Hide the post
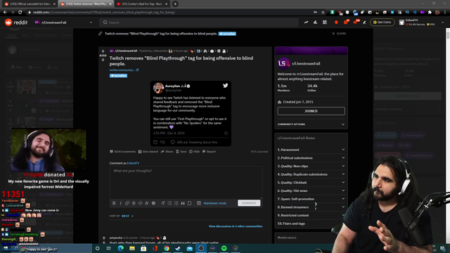The image size is (450, 253). [194, 152]
